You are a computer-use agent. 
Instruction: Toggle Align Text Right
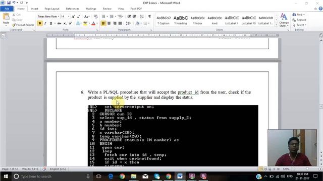(x=115, y=24)
